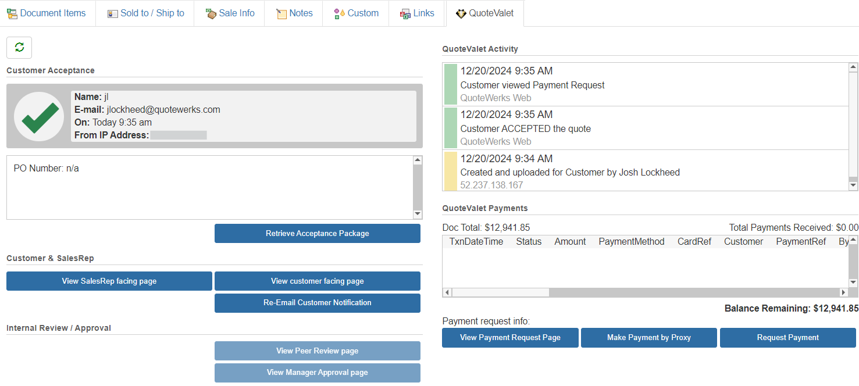The image size is (859, 386).
Task: Click the Request Payment button
Action: (x=788, y=338)
